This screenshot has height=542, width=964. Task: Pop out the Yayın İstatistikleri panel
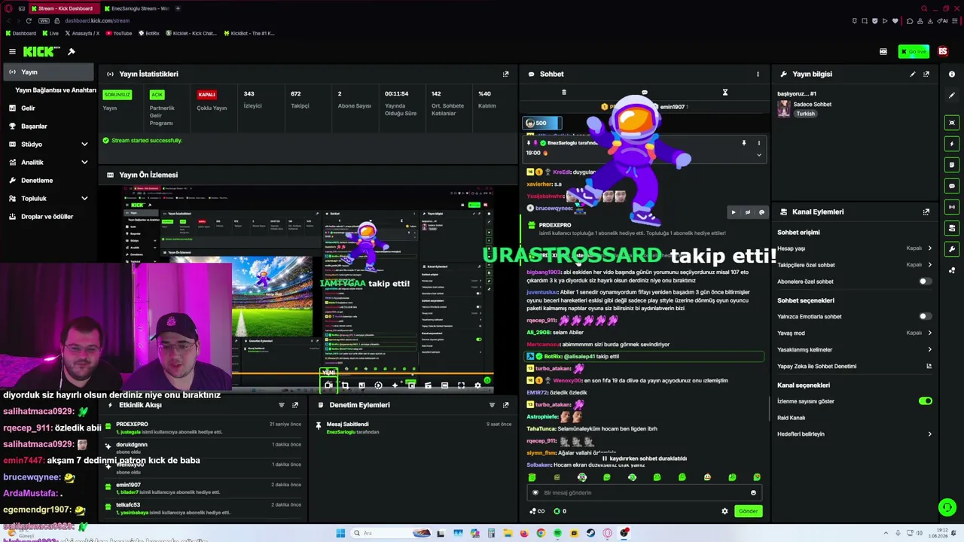point(505,74)
